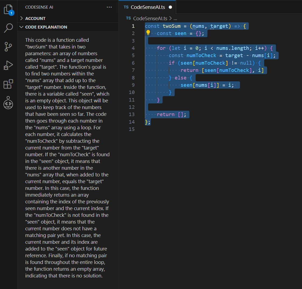Image resolution: width=302 pixels, height=289 pixels.
Task: Click 'return [];' on line 13
Action: click(x=171, y=114)
